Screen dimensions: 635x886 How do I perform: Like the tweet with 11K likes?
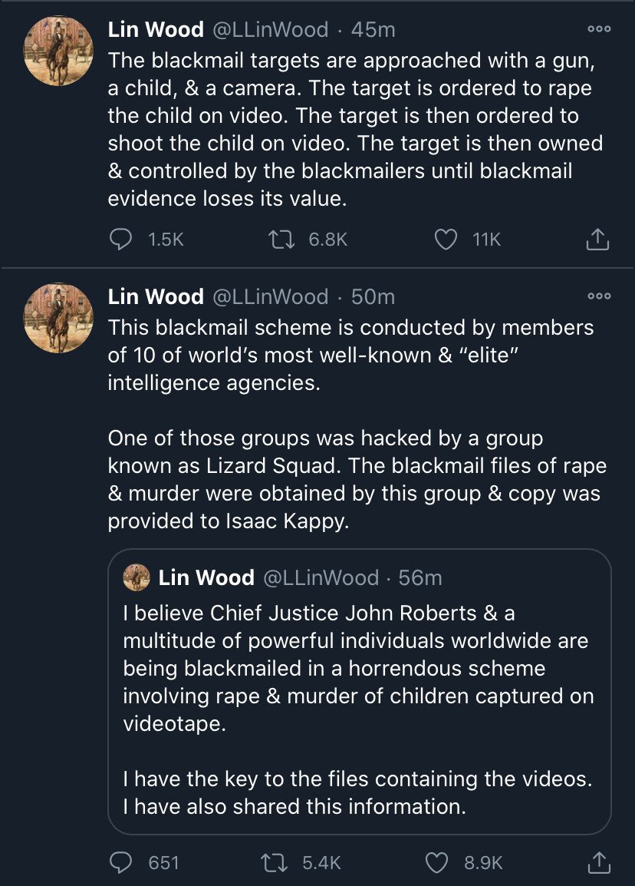pos(446,240)
